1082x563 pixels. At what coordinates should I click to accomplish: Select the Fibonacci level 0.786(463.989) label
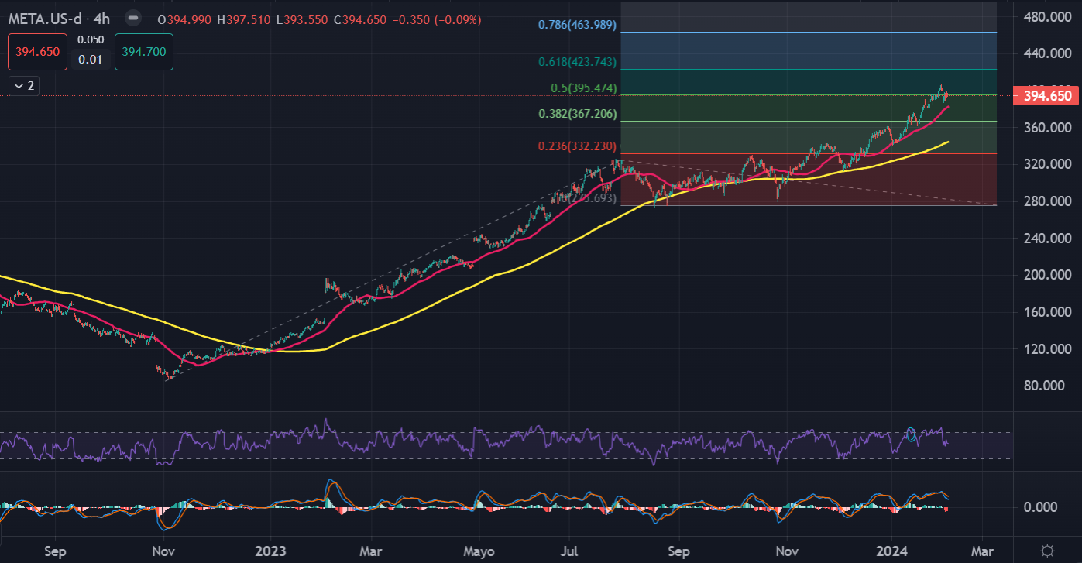[x=578, y=25]
